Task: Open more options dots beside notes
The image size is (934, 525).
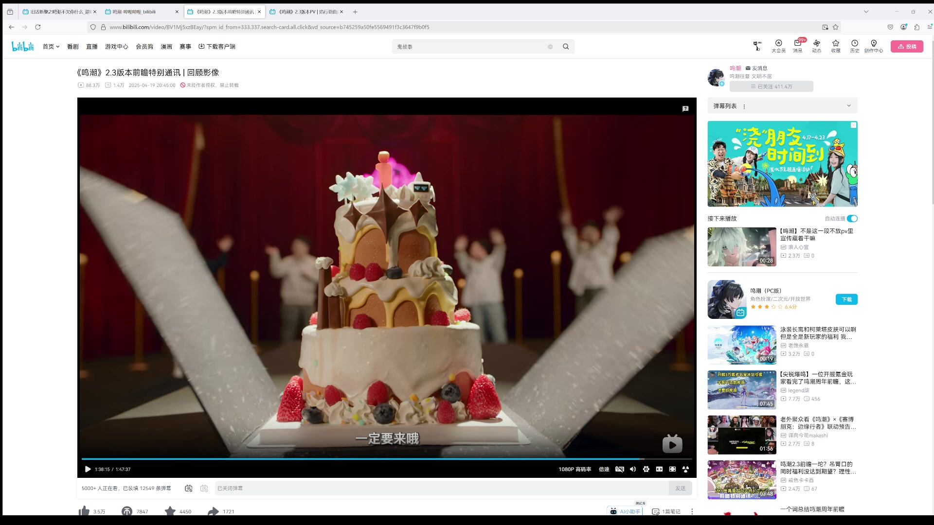Action: click(x=692, y=511)
